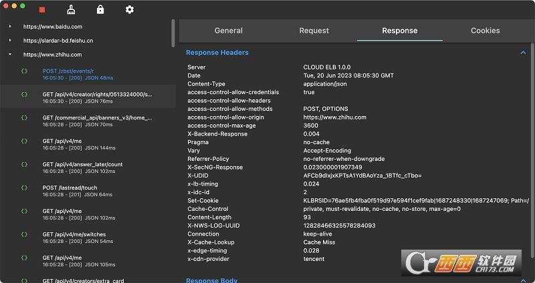
Task: Click JSON icon beside GET /api/v4/answer_later/count
Action: [x=24, y=164]
